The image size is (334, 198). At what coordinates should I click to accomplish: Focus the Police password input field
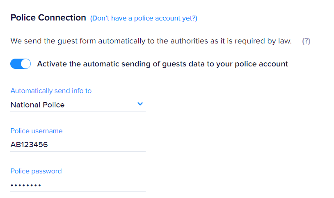78,185
